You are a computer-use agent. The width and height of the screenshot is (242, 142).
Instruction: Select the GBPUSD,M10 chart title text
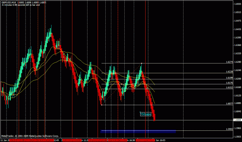[9, 3]
